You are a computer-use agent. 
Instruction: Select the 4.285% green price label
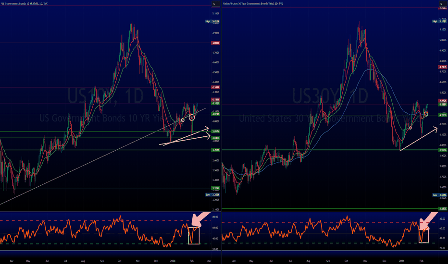[x=443, y=115]
